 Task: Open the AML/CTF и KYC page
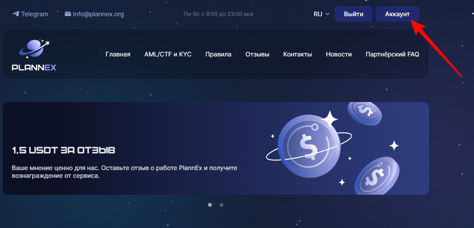coord(168,54)
